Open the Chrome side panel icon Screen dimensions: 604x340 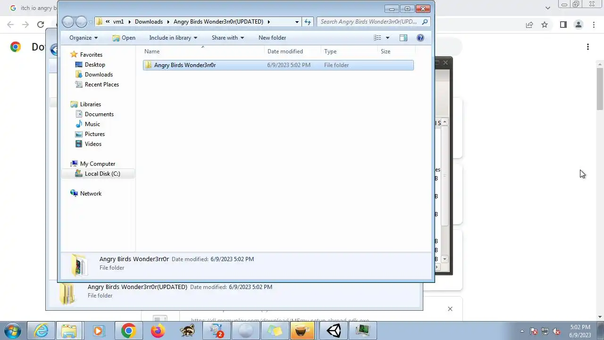tap(563, 25)
